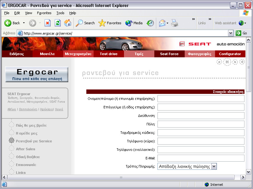Open After Sales sidebar link
This screenshot has height=189, width=253.
[26, 149]
